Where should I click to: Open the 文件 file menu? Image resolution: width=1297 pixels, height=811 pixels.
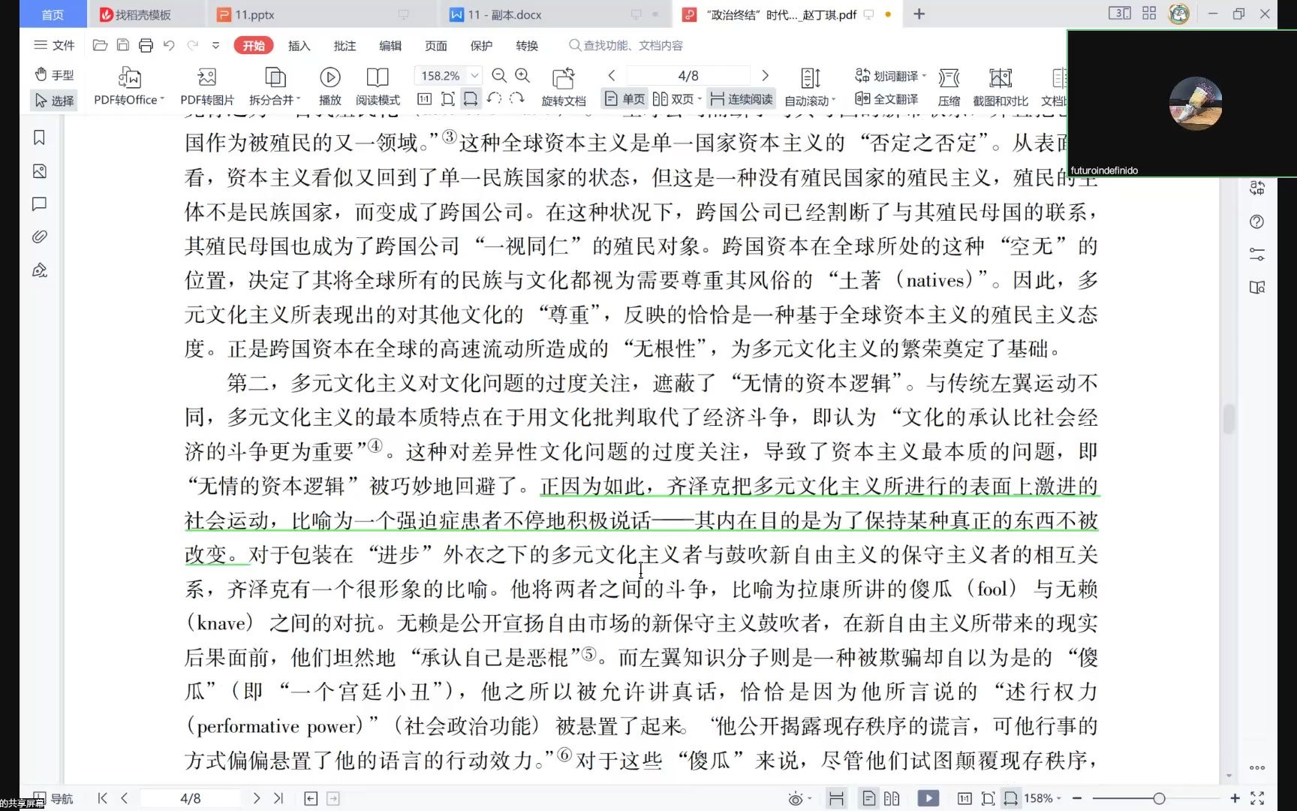(x=54, y=45)
